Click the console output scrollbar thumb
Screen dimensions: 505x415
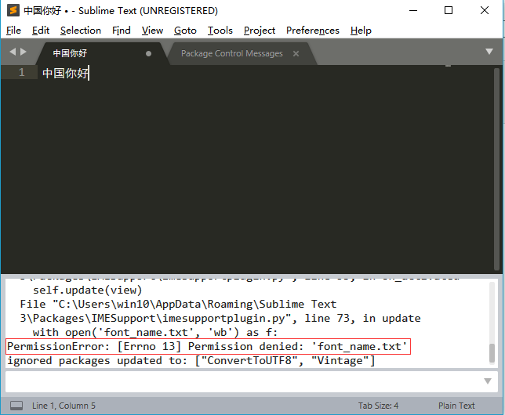click(492, 353)
